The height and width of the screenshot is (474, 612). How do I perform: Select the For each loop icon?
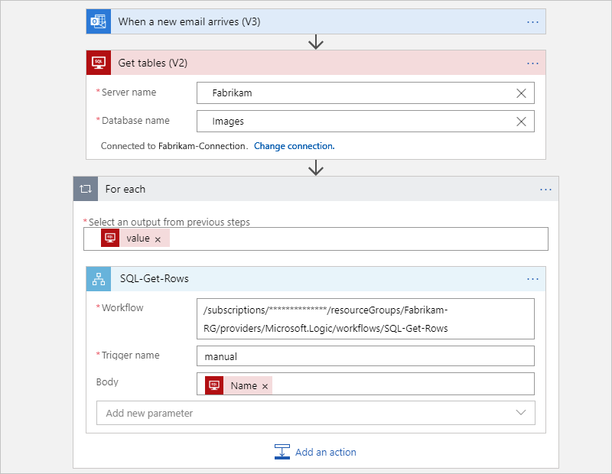[85, 189]
